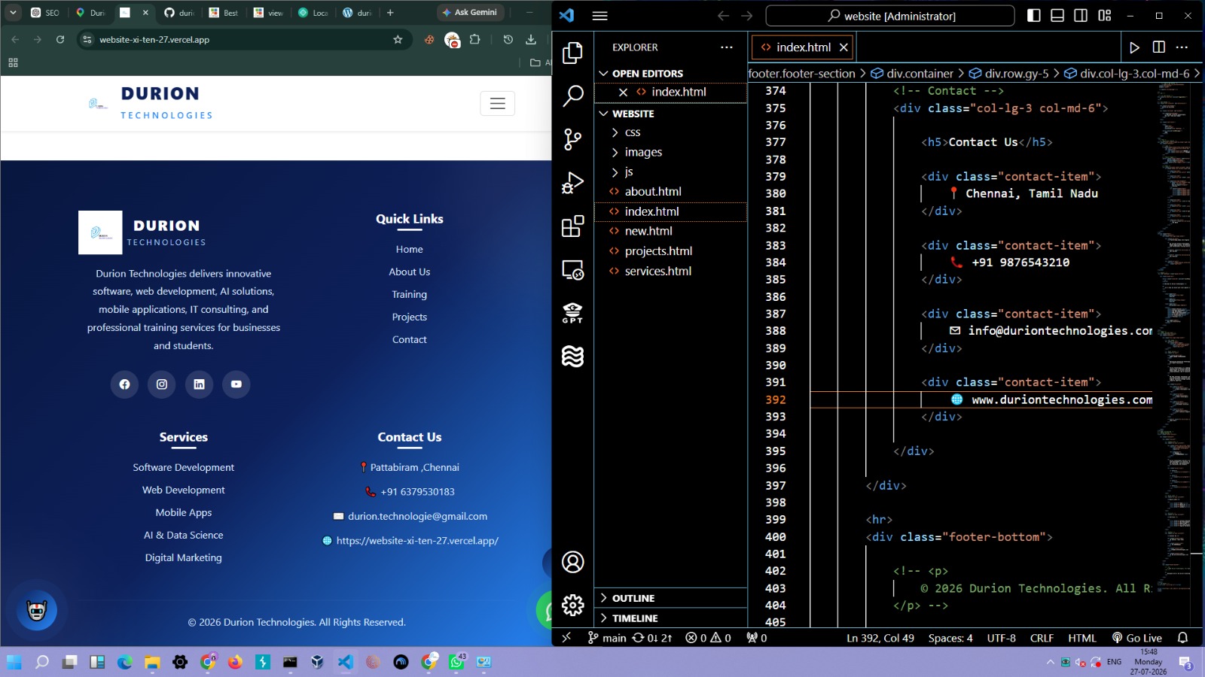Run the file with the editor play button
The height and width of the screenshot is (677, 1205).
(1134, 47)
